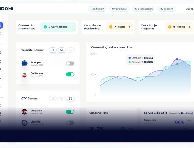Enable the Virginia banner toggle

click(x=70, y=123)
